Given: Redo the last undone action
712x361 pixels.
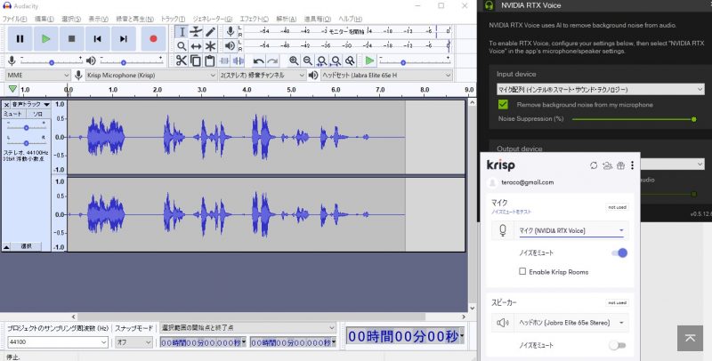Looking at the screenshot, I should point(272,60).
